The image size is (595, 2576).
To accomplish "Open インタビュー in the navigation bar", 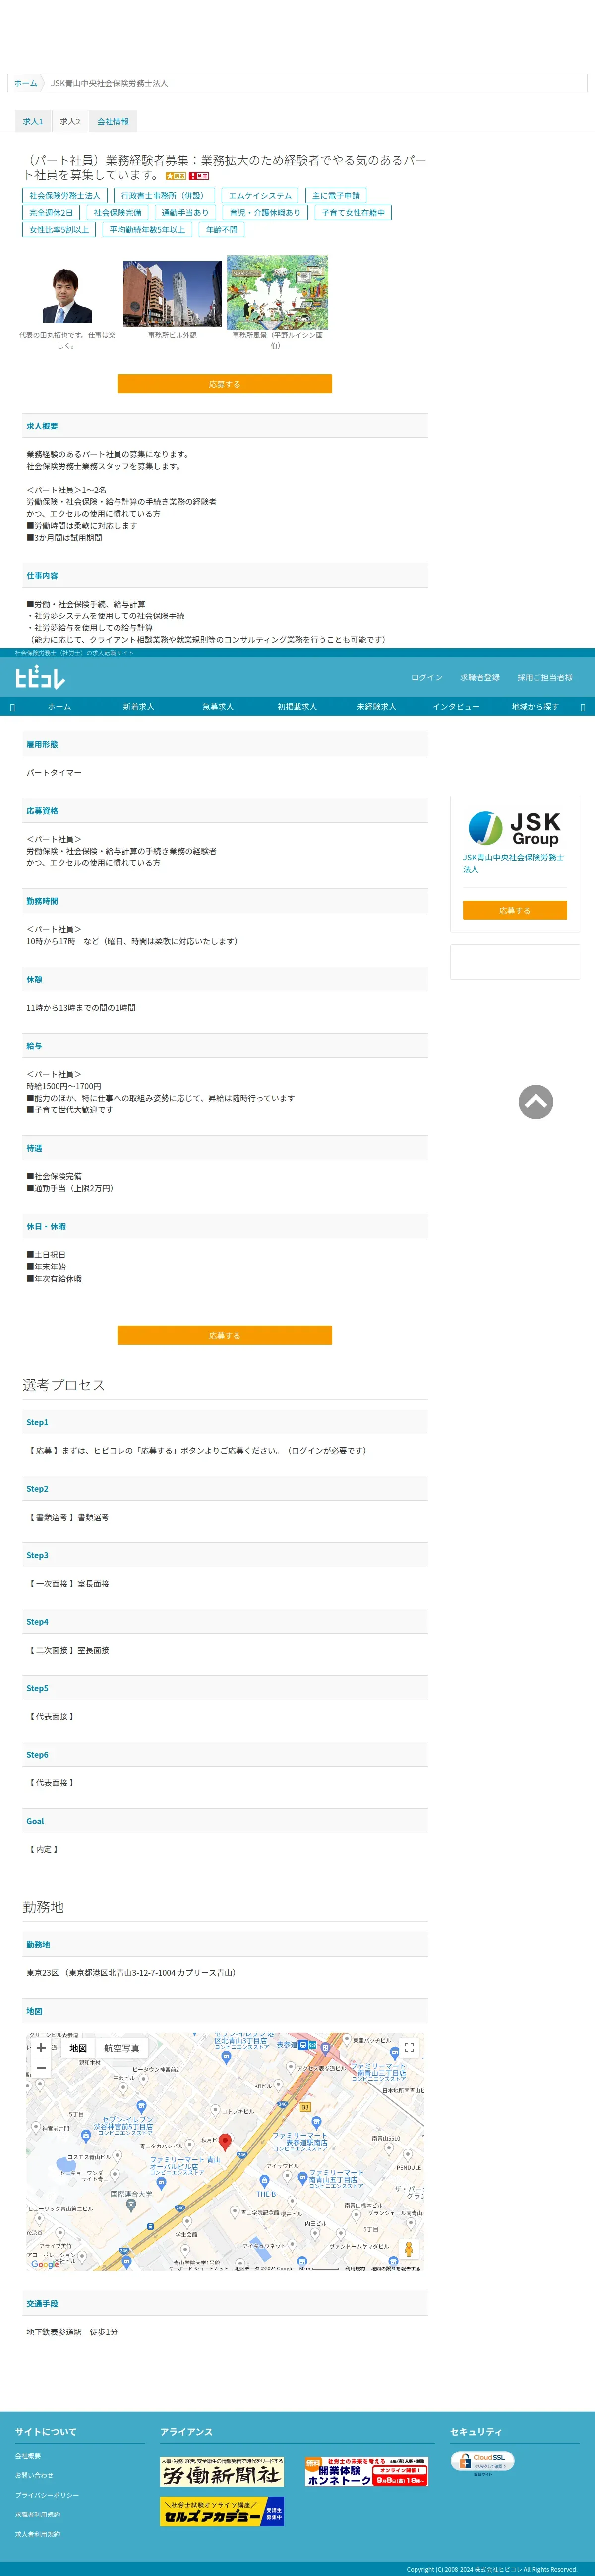I will click(456, 707).
